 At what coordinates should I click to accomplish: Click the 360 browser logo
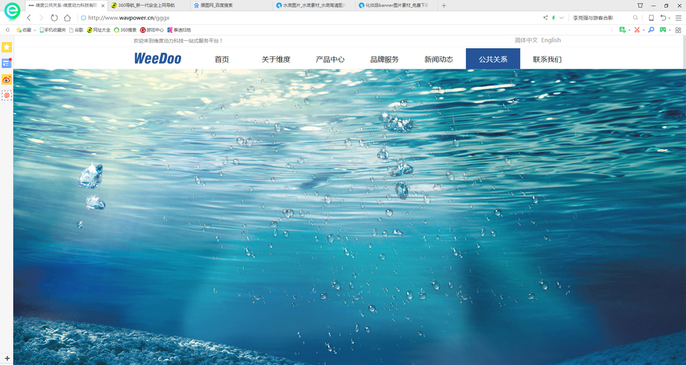pos(12,12)
